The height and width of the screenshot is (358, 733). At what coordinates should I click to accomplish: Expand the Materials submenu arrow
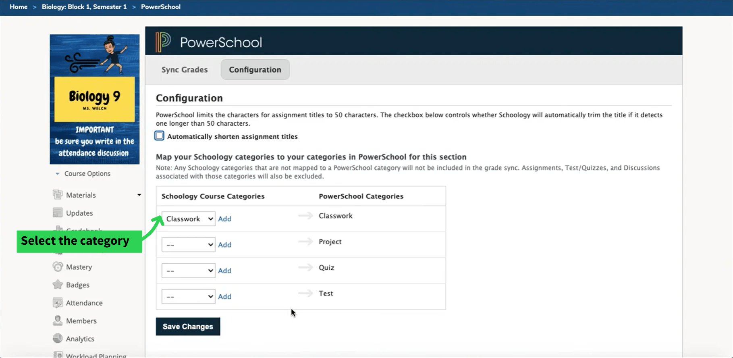(x=139, y=195)
